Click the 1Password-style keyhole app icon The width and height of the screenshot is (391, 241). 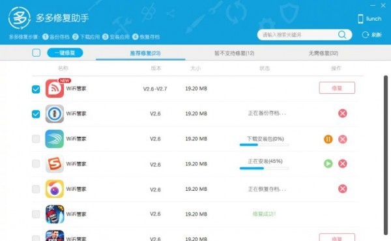coord(55,113)
